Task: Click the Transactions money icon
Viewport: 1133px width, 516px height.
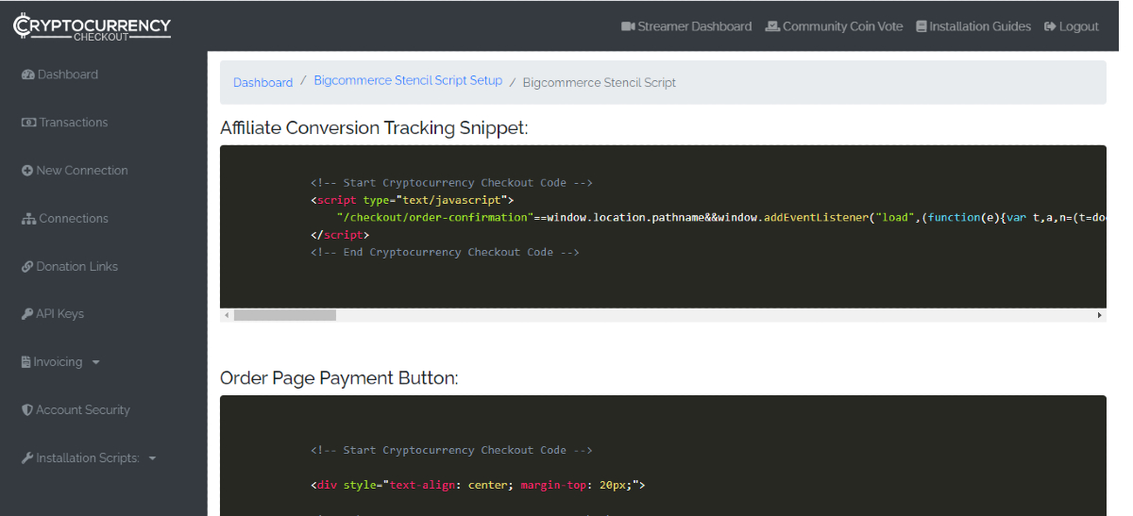Action: tap(28, 123)
